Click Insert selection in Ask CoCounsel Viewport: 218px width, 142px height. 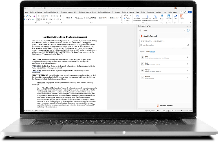(147, 45)
